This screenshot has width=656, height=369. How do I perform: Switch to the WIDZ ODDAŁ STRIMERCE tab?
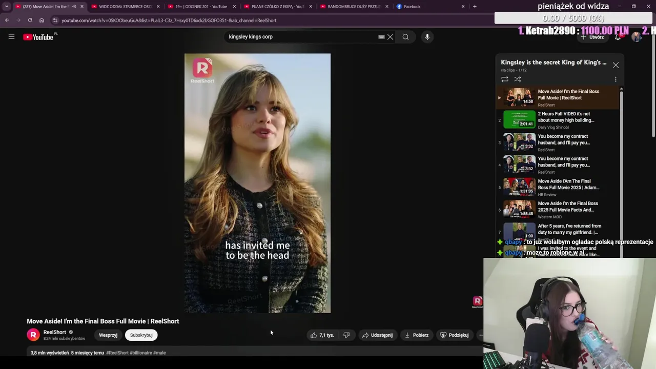[126, 7]
